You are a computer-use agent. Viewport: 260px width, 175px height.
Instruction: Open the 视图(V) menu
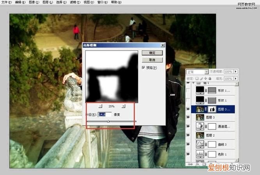coord(89,2)
